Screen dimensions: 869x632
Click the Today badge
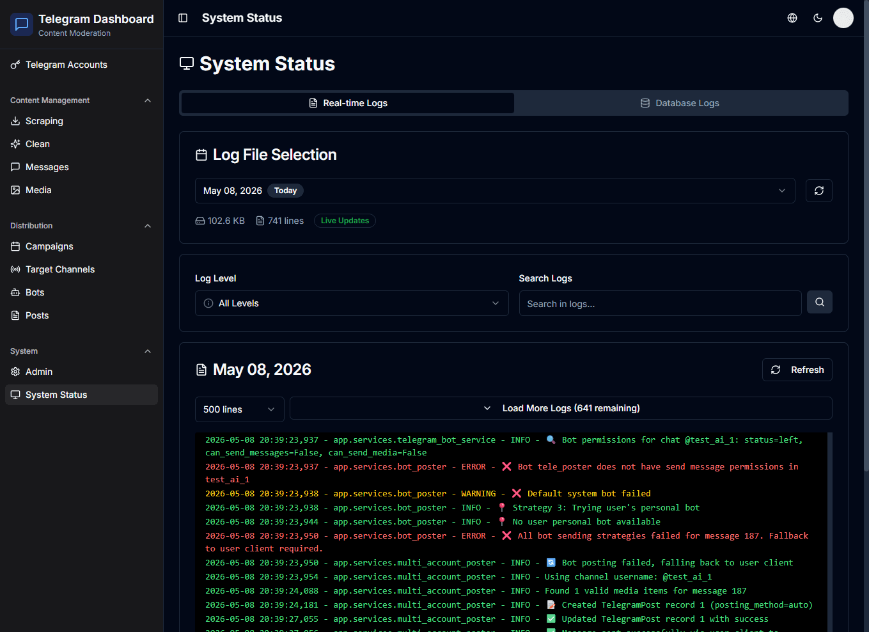pyautogui.click(x=285, y=191)
